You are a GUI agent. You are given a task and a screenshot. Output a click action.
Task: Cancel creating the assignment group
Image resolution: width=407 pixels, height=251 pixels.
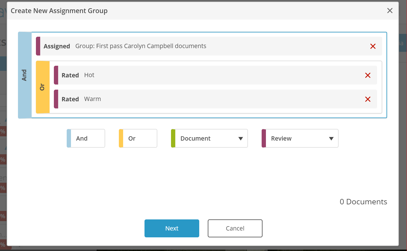[235, 228]
